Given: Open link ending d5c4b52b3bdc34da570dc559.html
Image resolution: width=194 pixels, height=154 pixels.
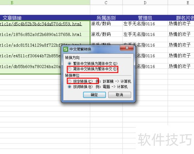Looking at the screenshot, I should coord(41,24).
